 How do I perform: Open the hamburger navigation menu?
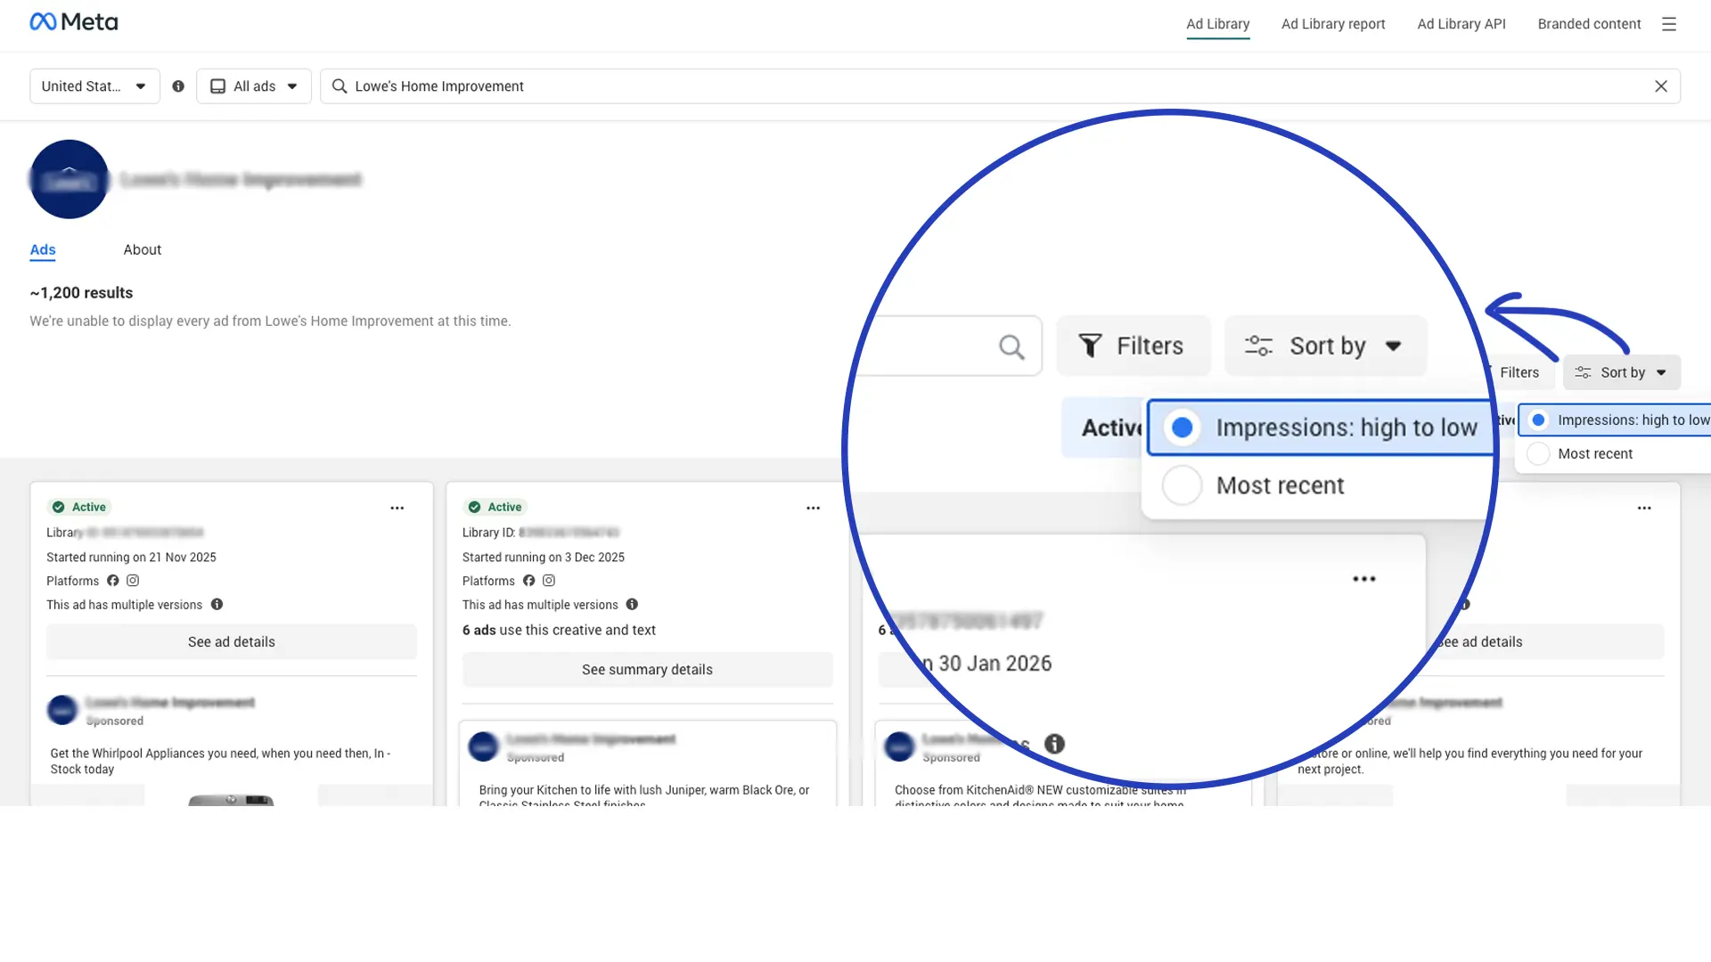1669,24
